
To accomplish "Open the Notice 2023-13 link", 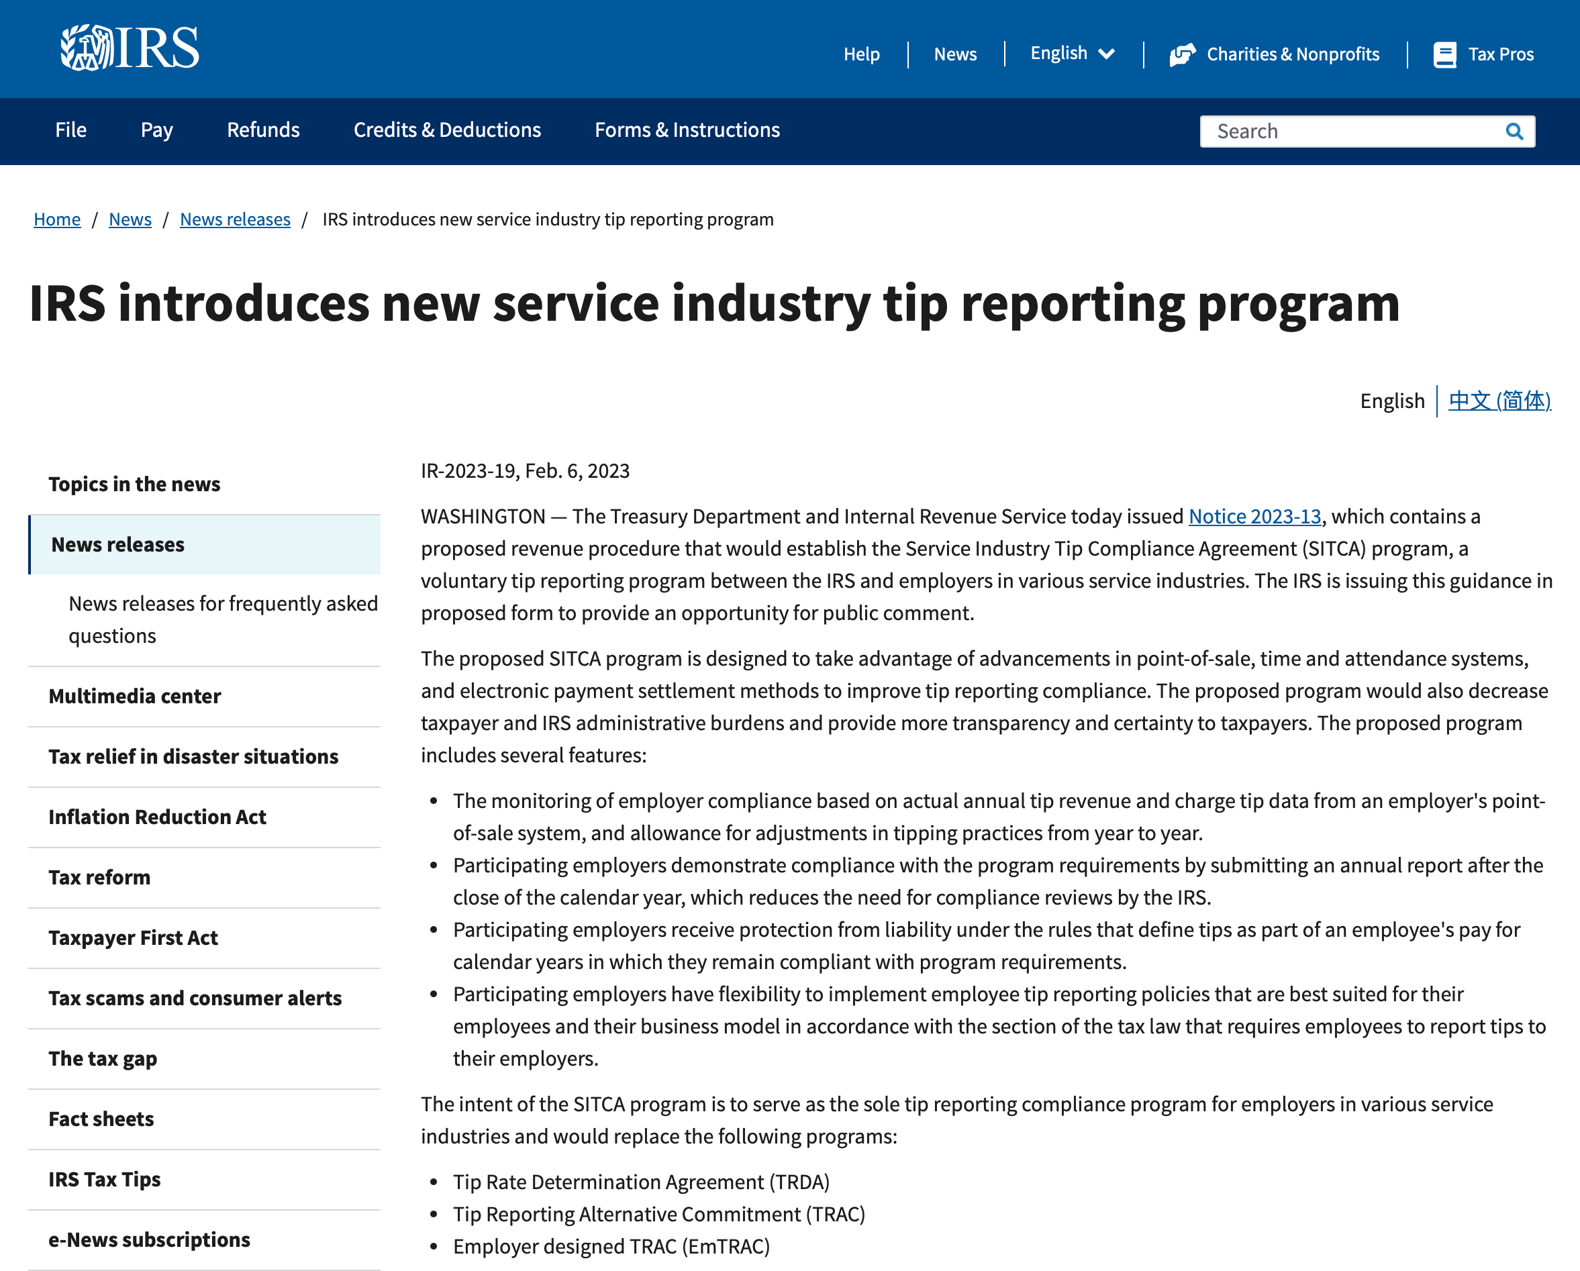I will (x=1254, y=517).
